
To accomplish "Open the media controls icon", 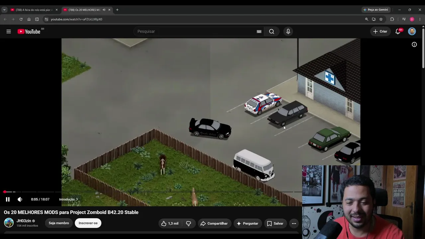I will pos(404,19).
